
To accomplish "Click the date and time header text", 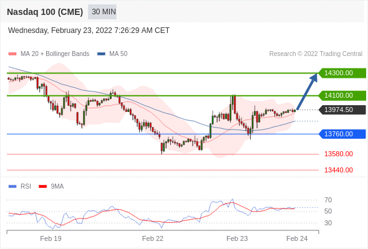I will coord(89,31).
